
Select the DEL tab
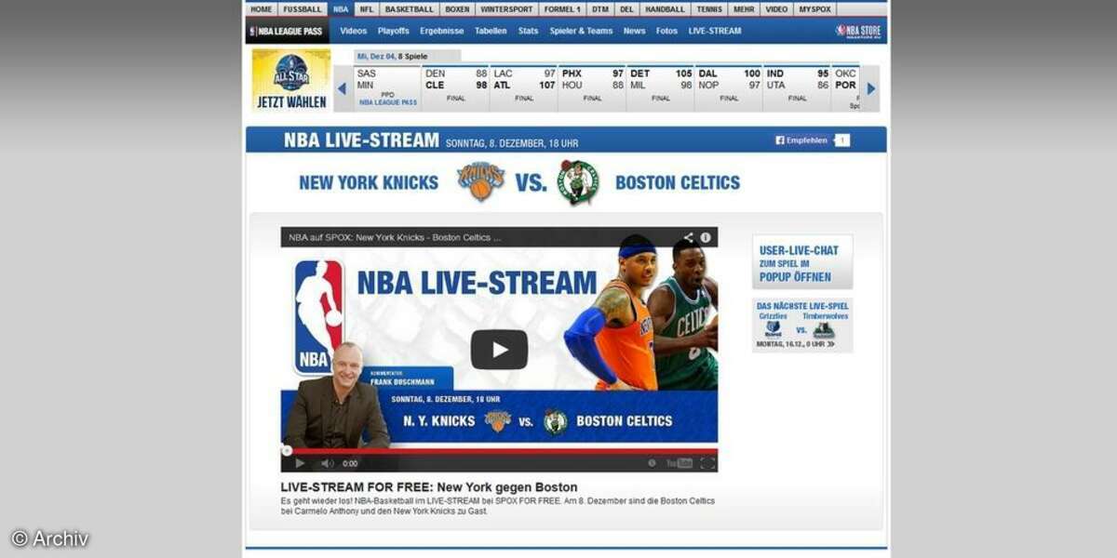627,9
